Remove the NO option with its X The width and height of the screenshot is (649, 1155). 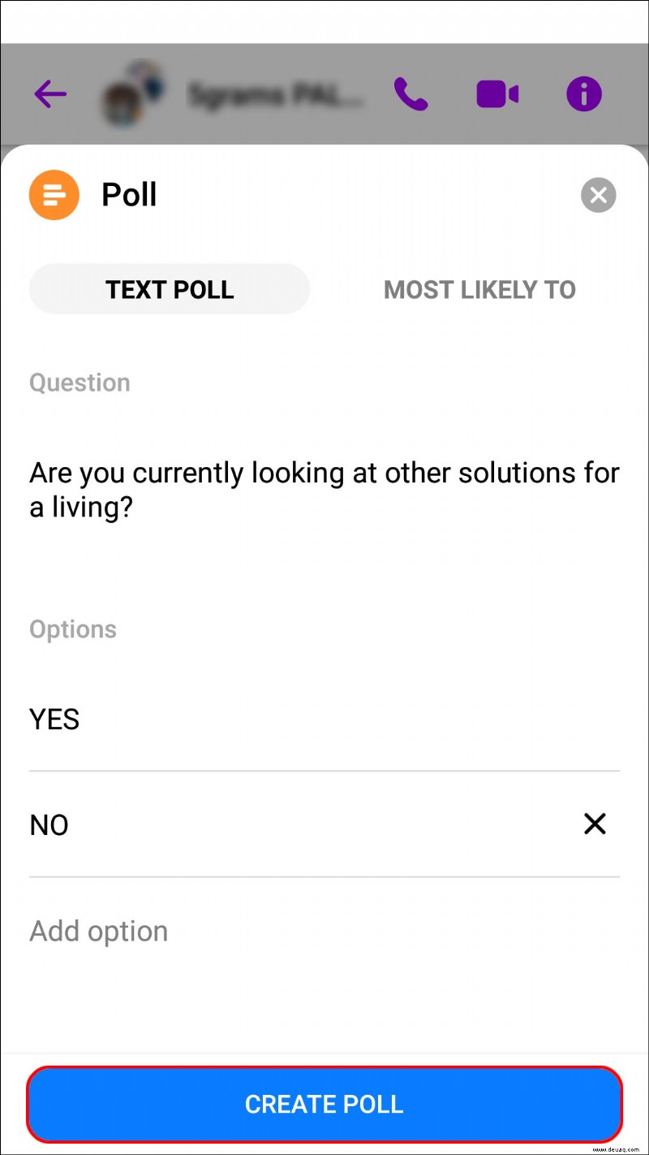point(595,824)
